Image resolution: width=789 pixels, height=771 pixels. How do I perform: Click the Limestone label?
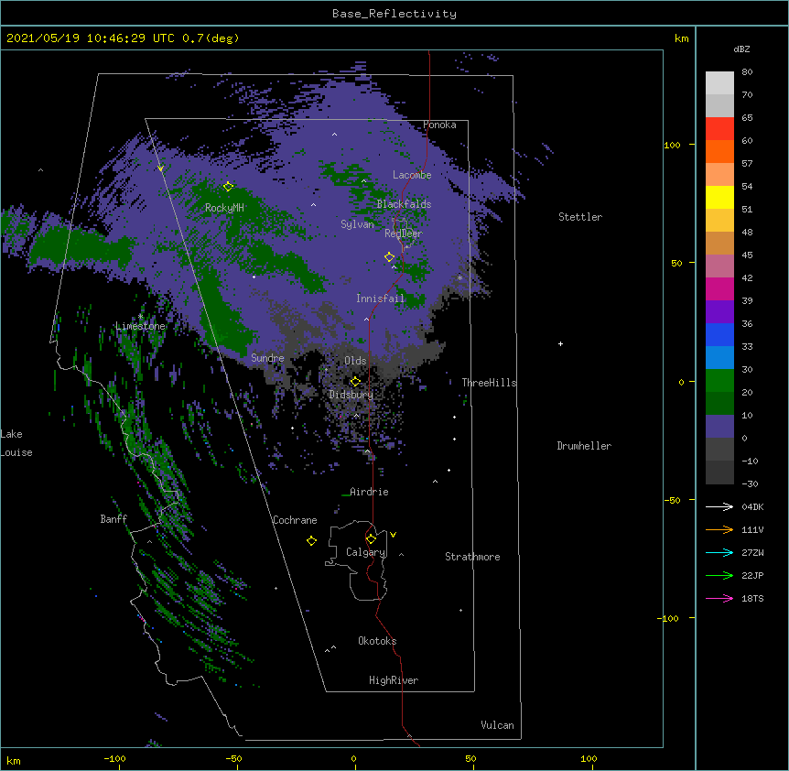point(140,326)
